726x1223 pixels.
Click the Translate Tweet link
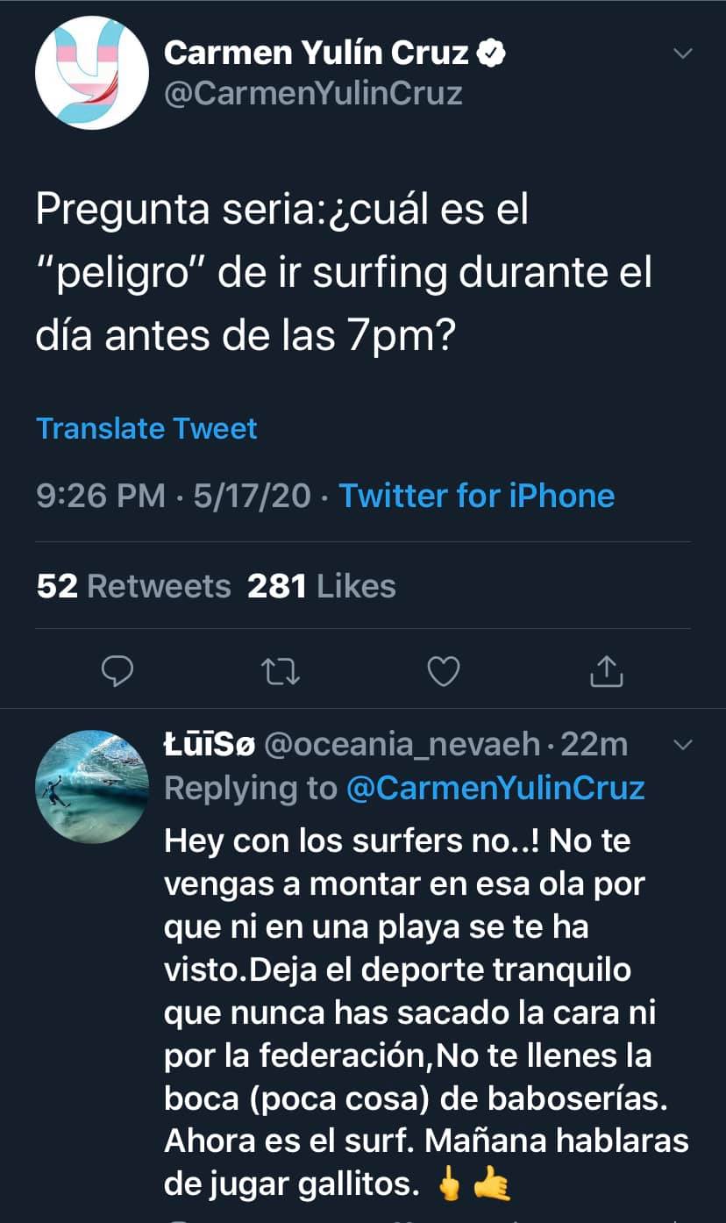pos(146,428)
